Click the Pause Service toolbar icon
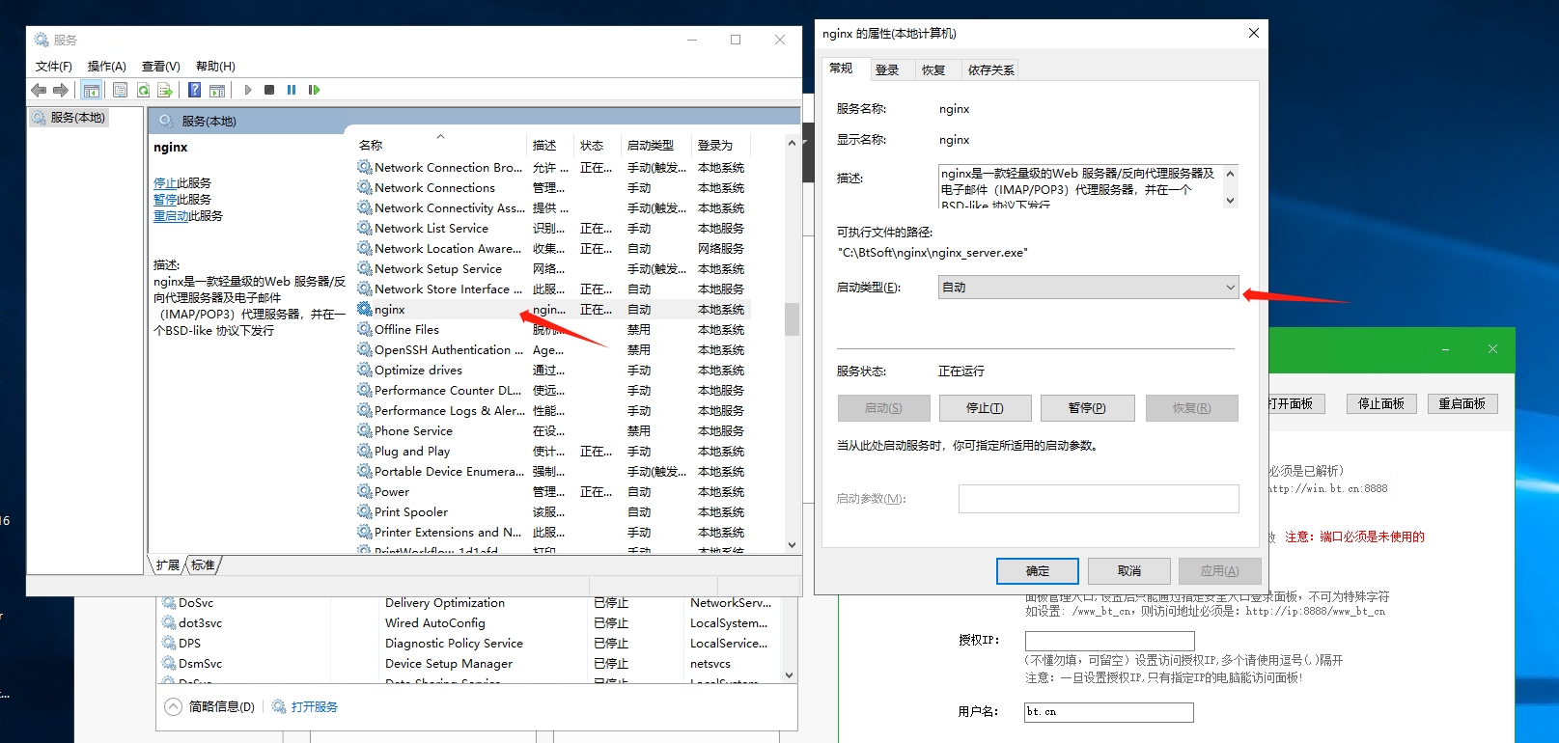Screen dimensions: 1559x743 pos(292,90)
